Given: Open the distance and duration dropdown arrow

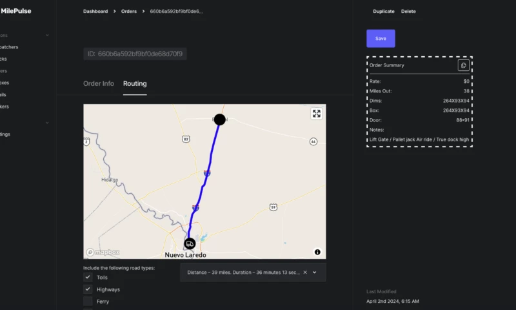Looking at the screenshot, I should click(x=315, y=273).
